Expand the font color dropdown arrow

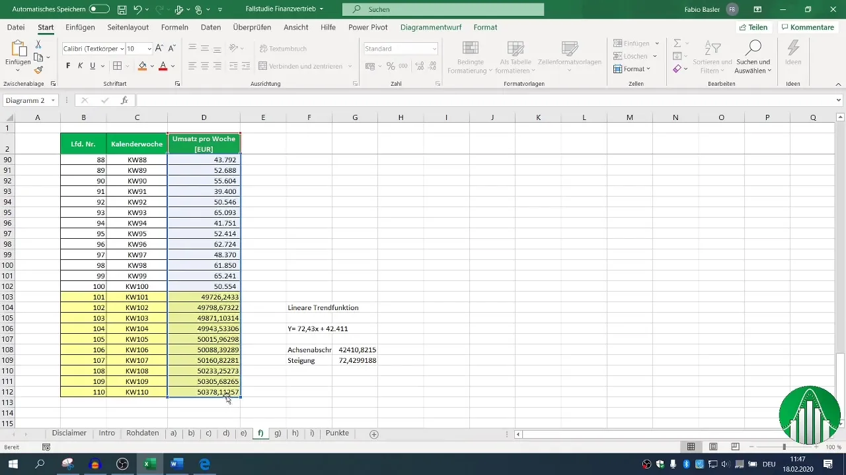click(x=173, y=66)
